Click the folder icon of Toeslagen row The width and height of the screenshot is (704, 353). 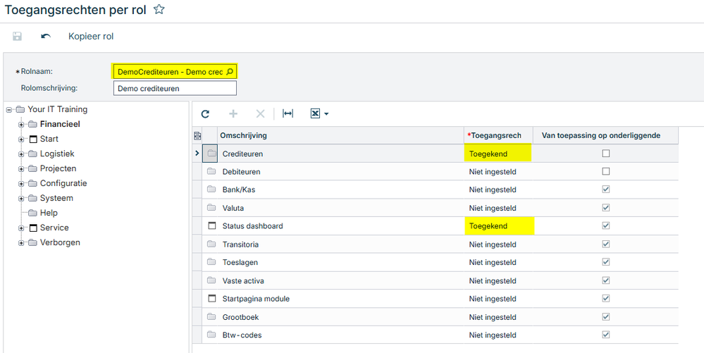[211, 262]
